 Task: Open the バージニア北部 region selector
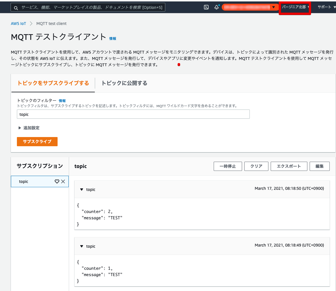294,7
